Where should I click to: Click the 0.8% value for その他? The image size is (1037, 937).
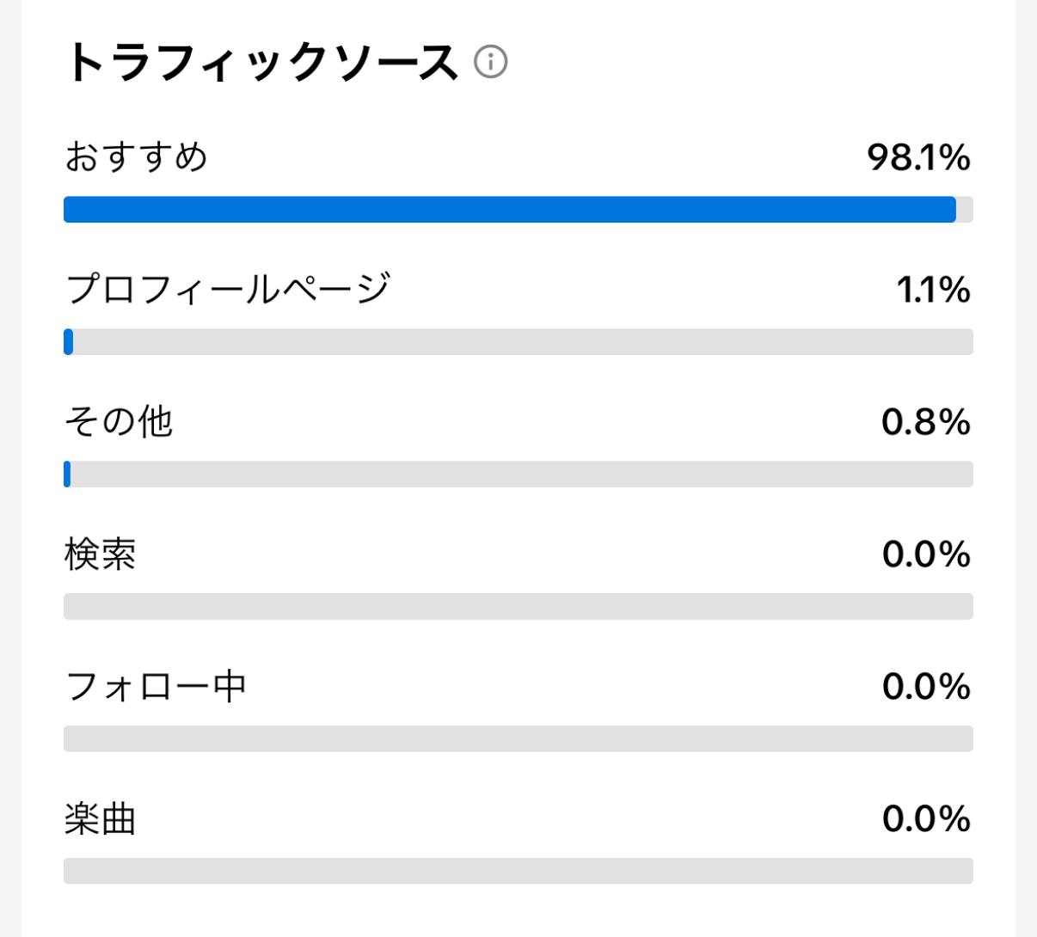925,422
